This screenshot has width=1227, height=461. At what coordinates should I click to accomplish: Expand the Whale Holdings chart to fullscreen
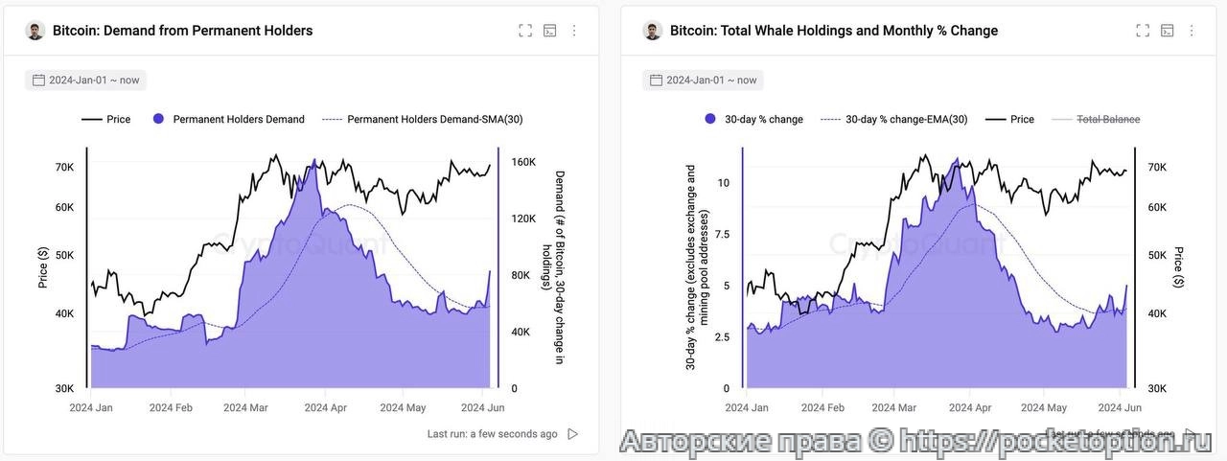point(1143,31)
